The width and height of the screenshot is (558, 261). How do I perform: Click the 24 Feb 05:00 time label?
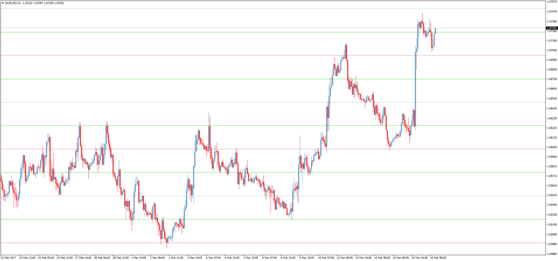pos(46,258)
